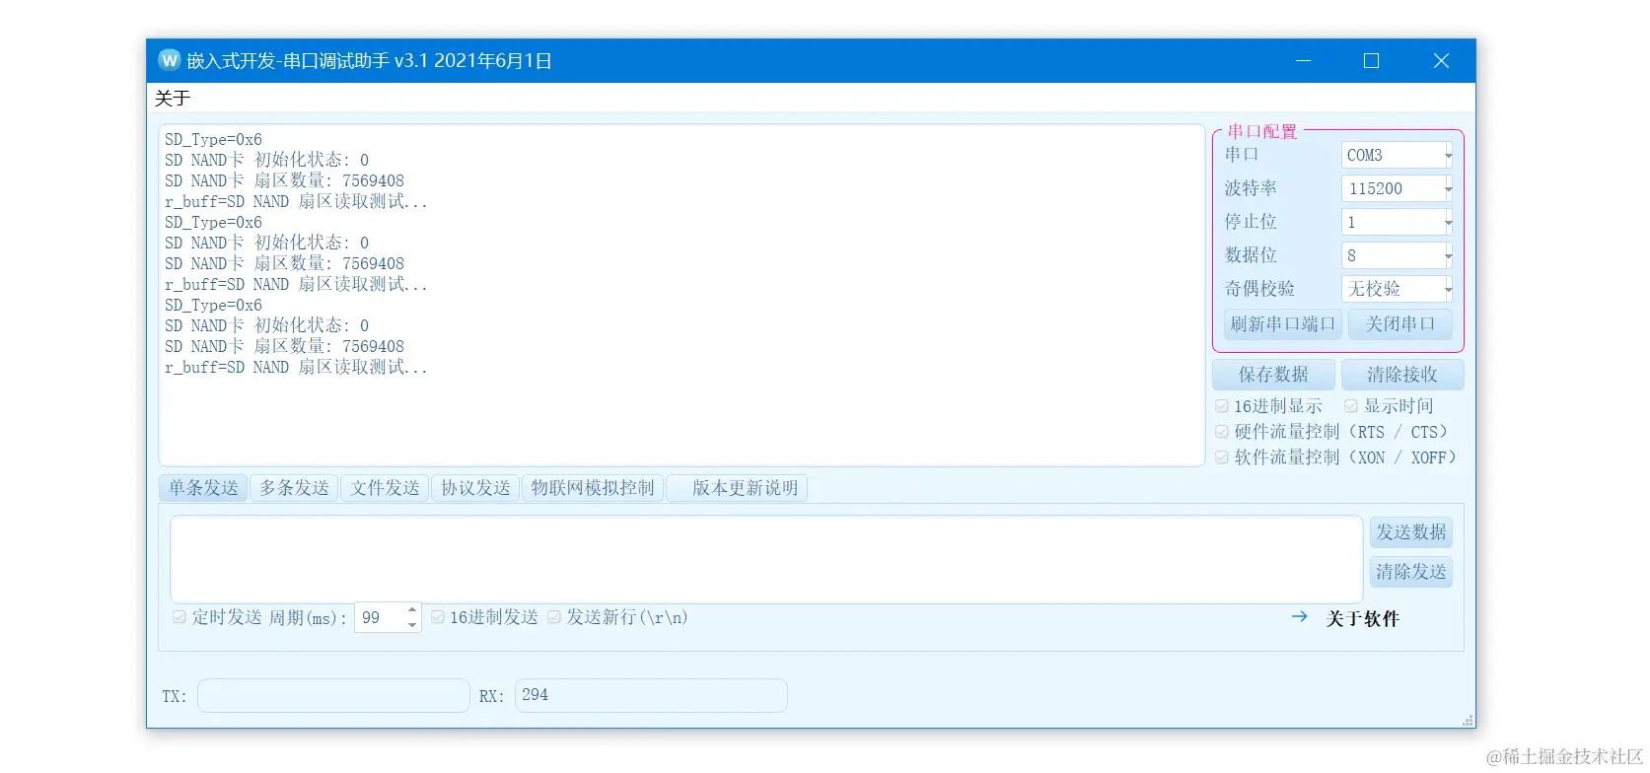1650x773 pixels.
Task: Toggle the 16进制发送 checkbox
Action: coord(438,617)
